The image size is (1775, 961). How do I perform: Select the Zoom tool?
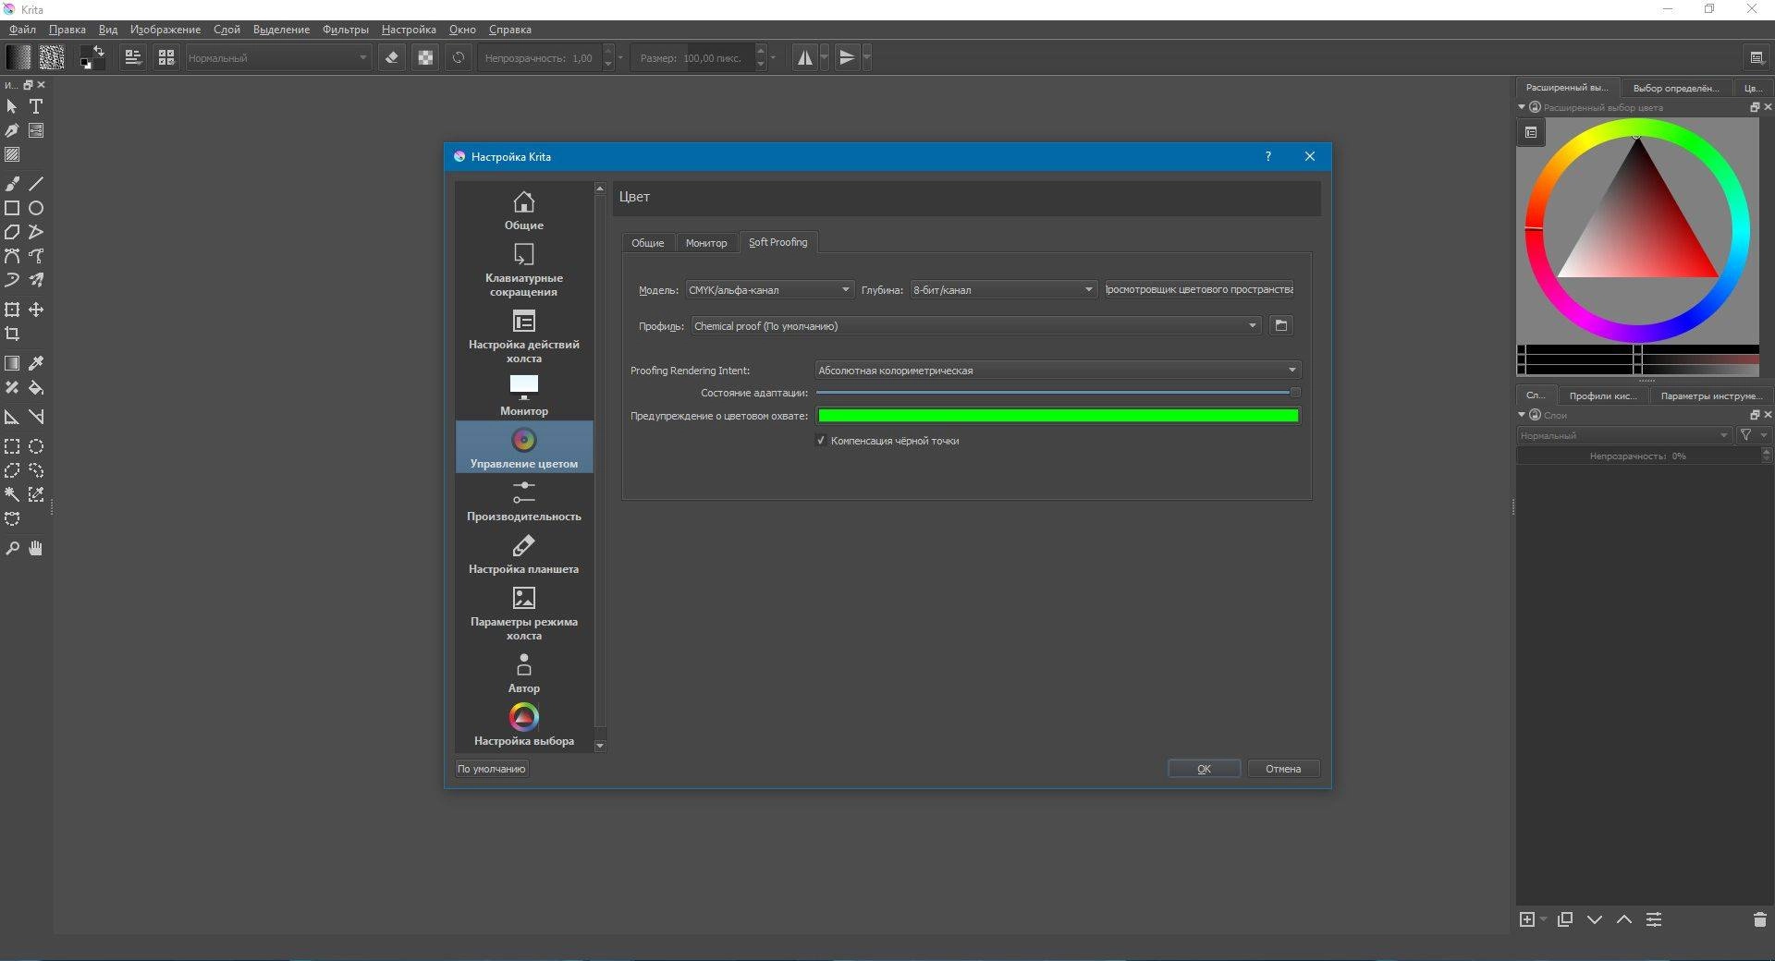pyautogui.click(x=12, y=548)
